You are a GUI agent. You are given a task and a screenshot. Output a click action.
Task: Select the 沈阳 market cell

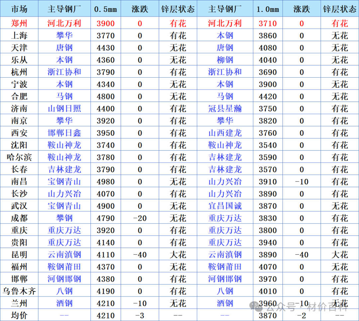coord(19,145)
